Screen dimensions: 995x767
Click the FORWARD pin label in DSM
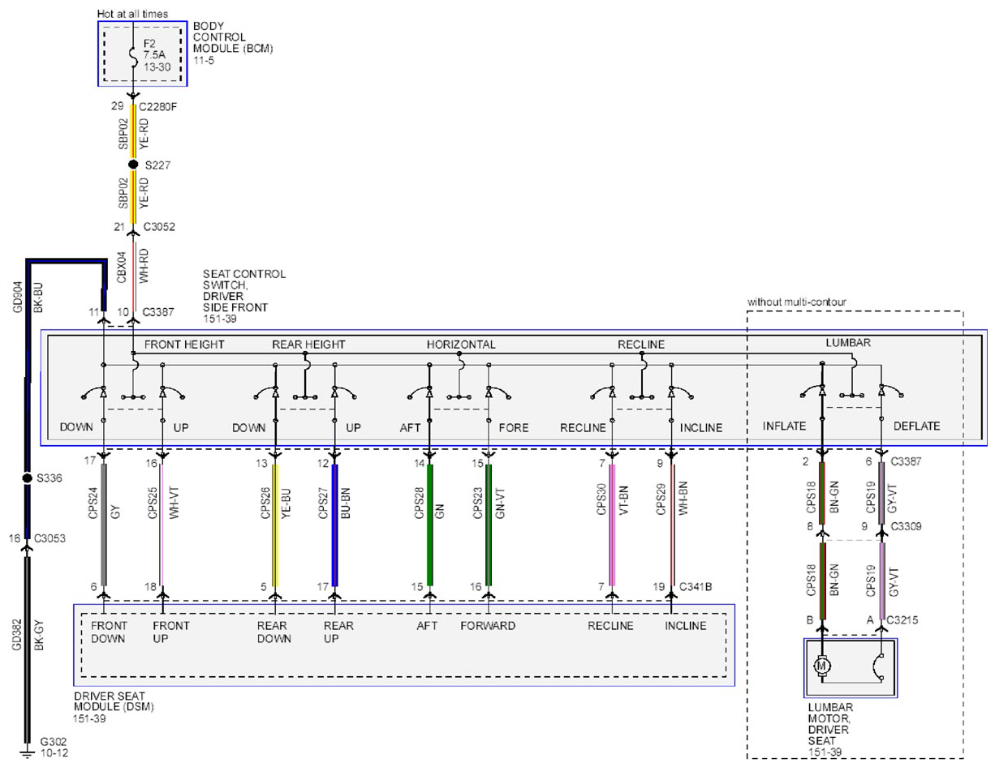coord(488,627)
